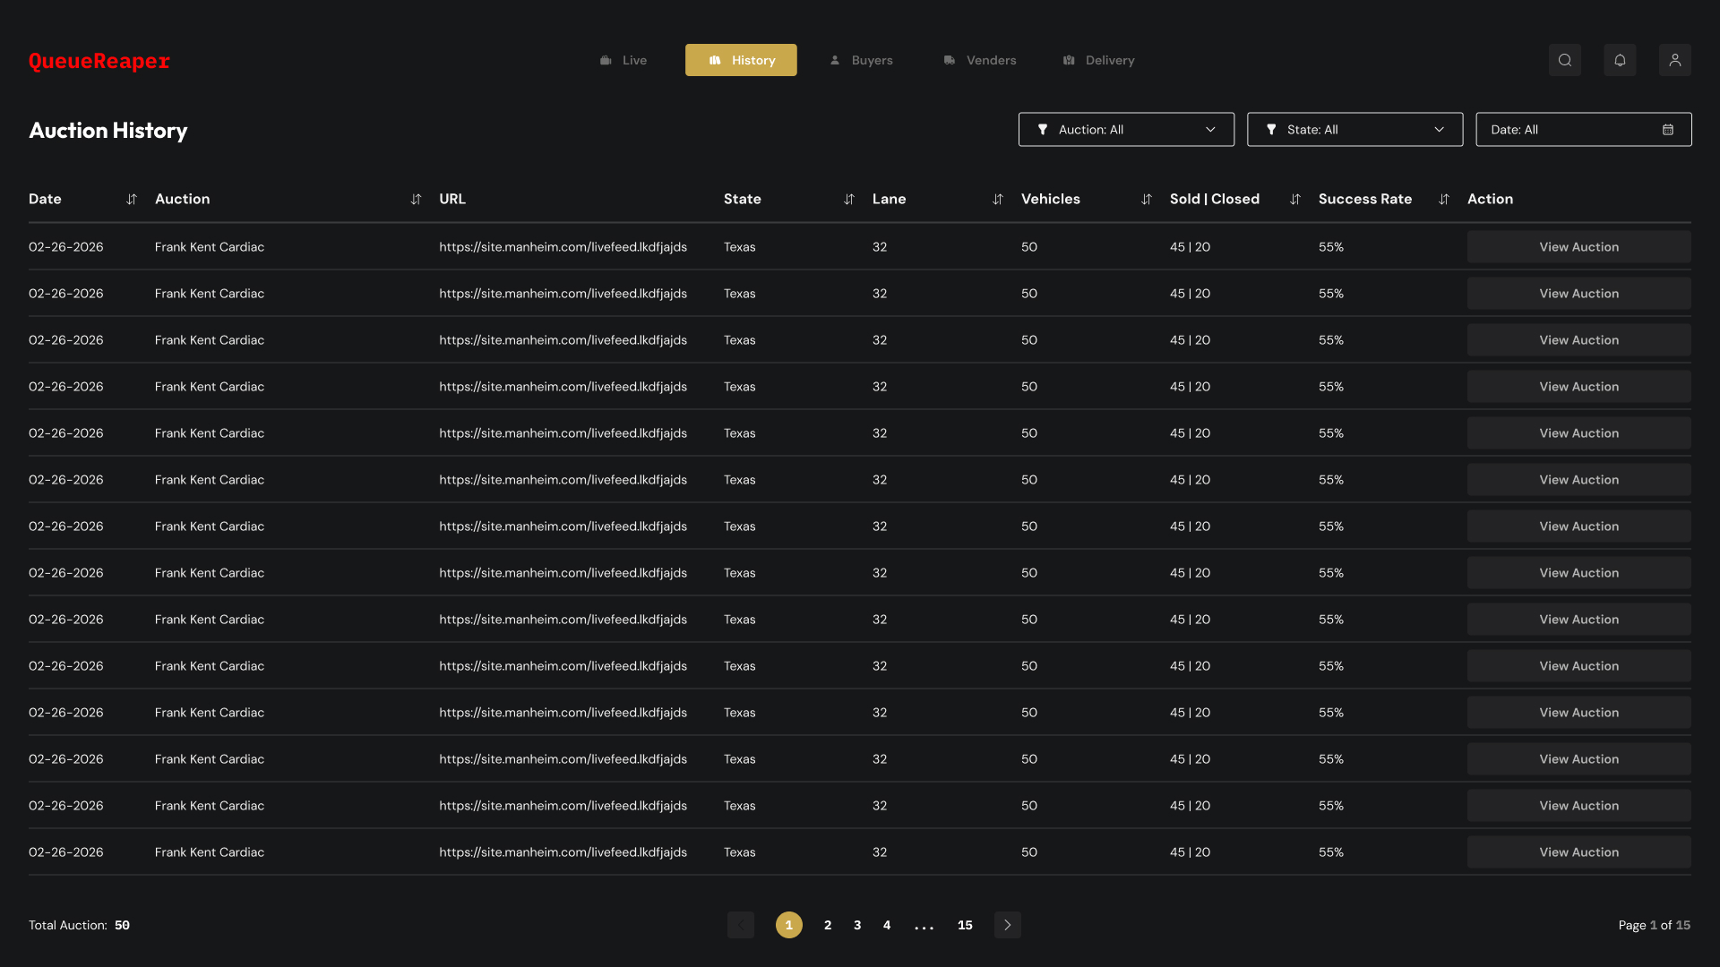The width and height of the screenshot is (1720, 967).
Task: Click View Auction on the first row
Action: pos(1578,246)
